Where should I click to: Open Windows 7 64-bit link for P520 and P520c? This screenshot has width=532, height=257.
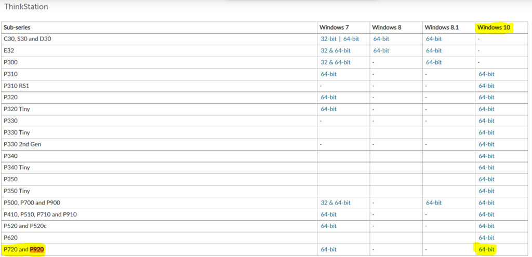(329, 226)
